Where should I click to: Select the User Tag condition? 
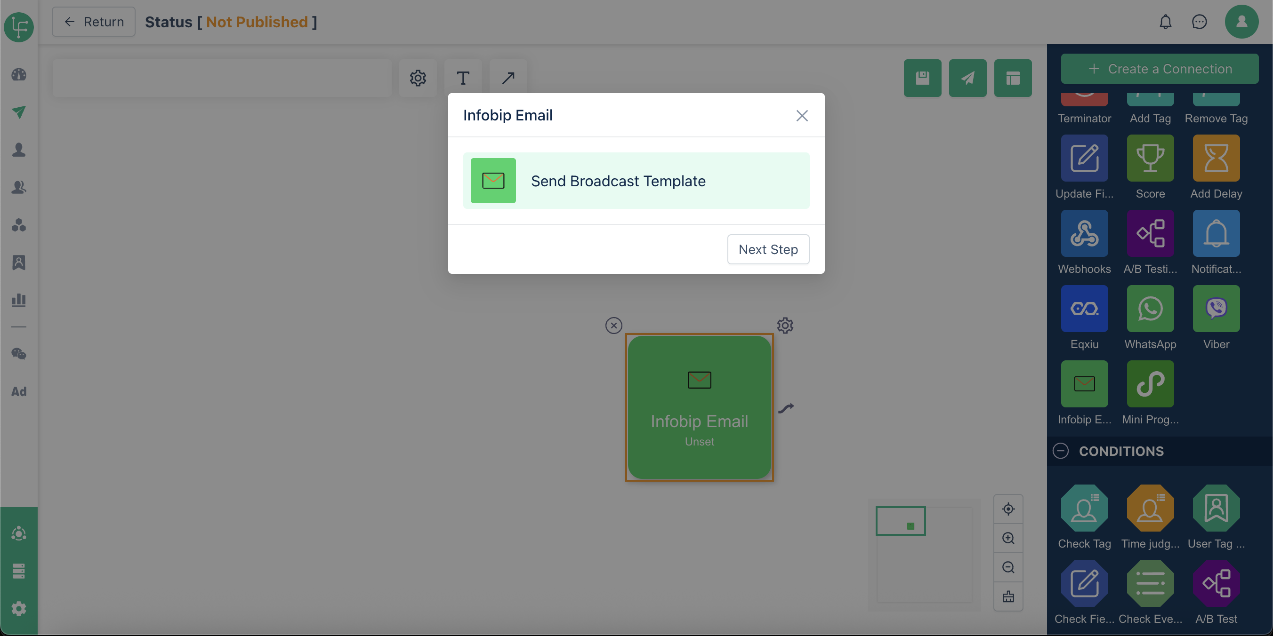click(1216, 508)
